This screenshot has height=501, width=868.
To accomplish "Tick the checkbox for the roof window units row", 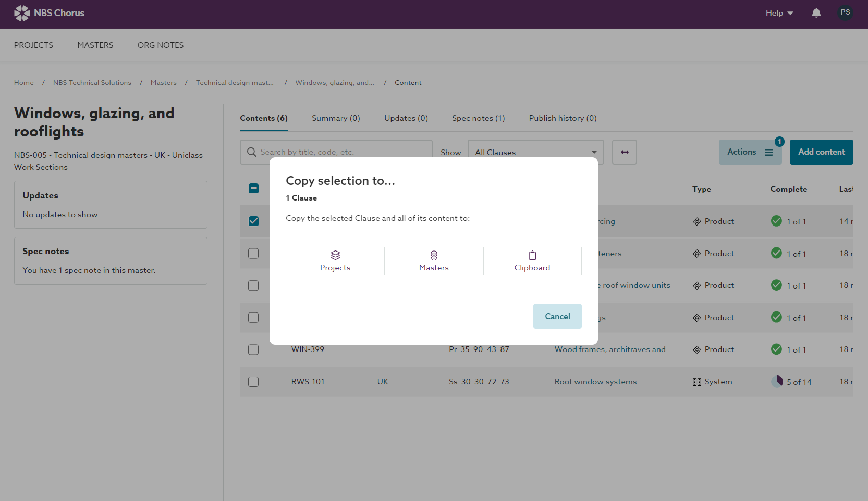I will click(253, 285).
